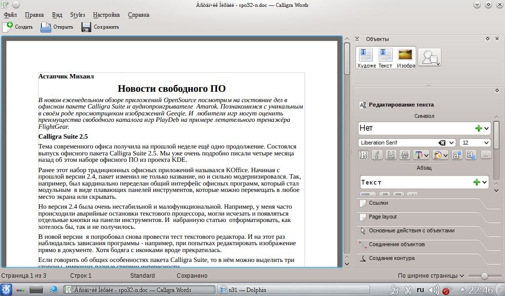The height and width of the screenshot is (296, 505).
Task: Toggle italic formatting
Action: [x=377, y=155]
